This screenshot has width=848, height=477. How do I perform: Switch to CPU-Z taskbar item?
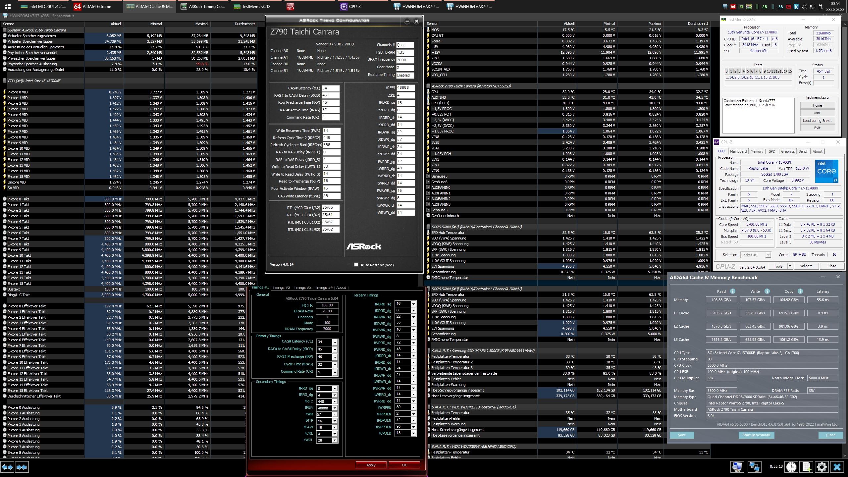click(363, 6)
